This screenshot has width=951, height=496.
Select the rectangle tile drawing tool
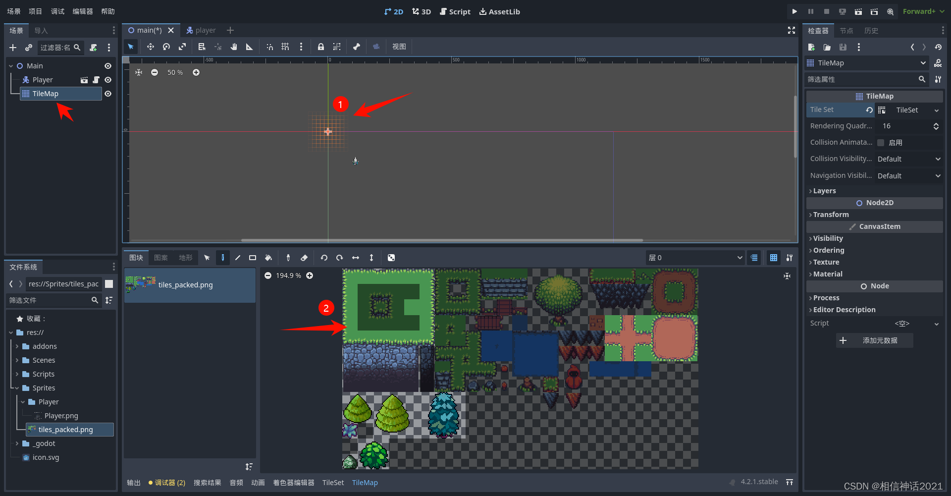(x=253, y=258)
